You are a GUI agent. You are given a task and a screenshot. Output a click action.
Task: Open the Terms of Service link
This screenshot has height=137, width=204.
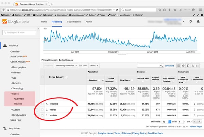tap(122, 133)
